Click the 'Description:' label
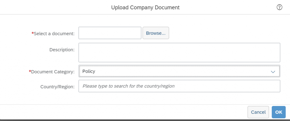Viewport: 290px width, 121px height. coord(62,50)
